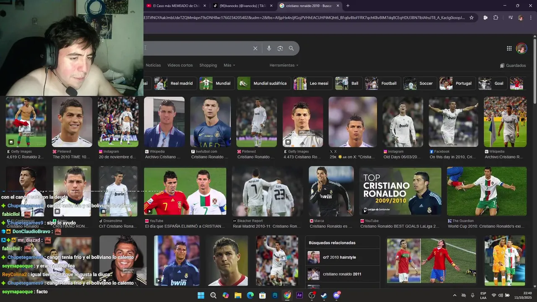Image resolution: width=537 pixels, height=302 pixels.
Task: Open a new Chrome tab
Action: 348,6
